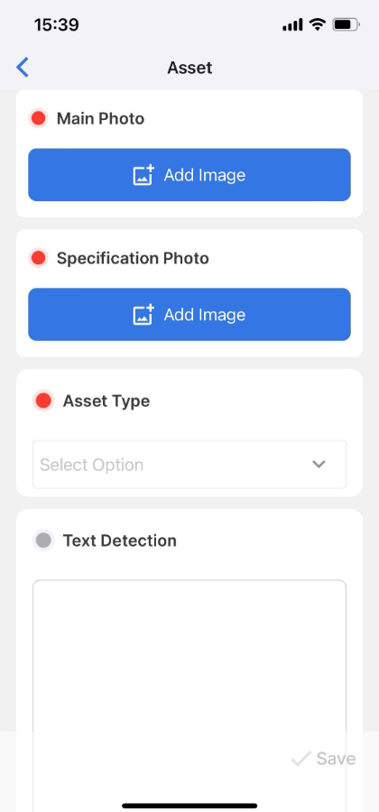
Task: Click the red dot beside Asset Type
Action: coord(43,401)
